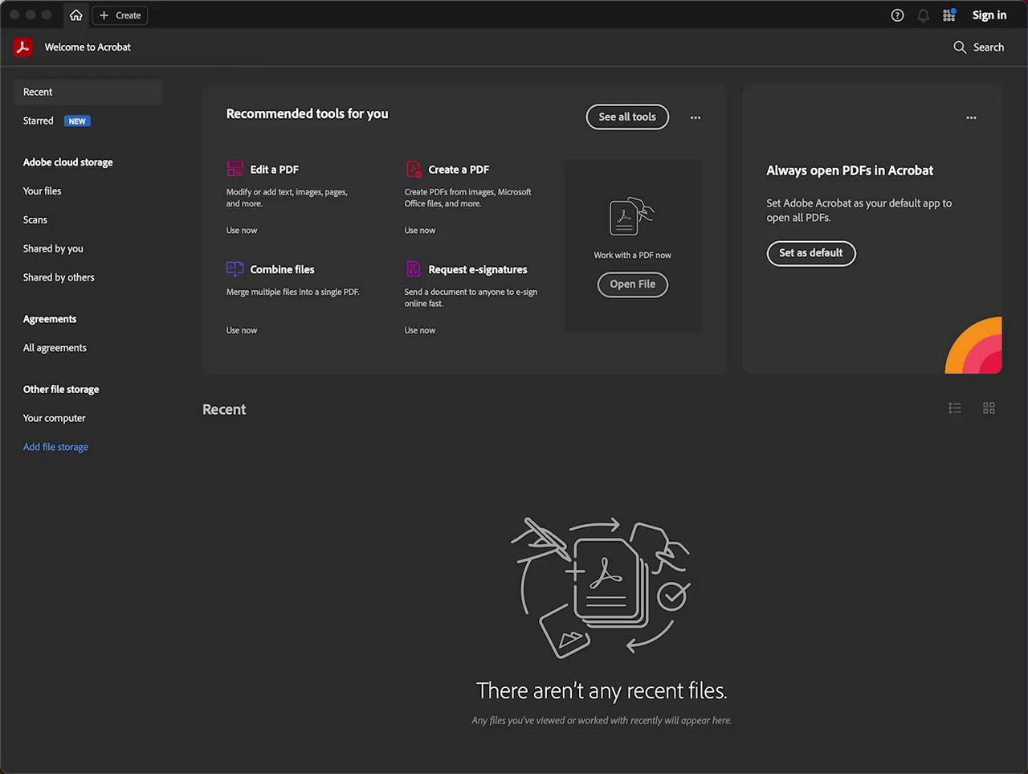Click See all tools button
1028x774 pixels.
click(x=627, y=117)
